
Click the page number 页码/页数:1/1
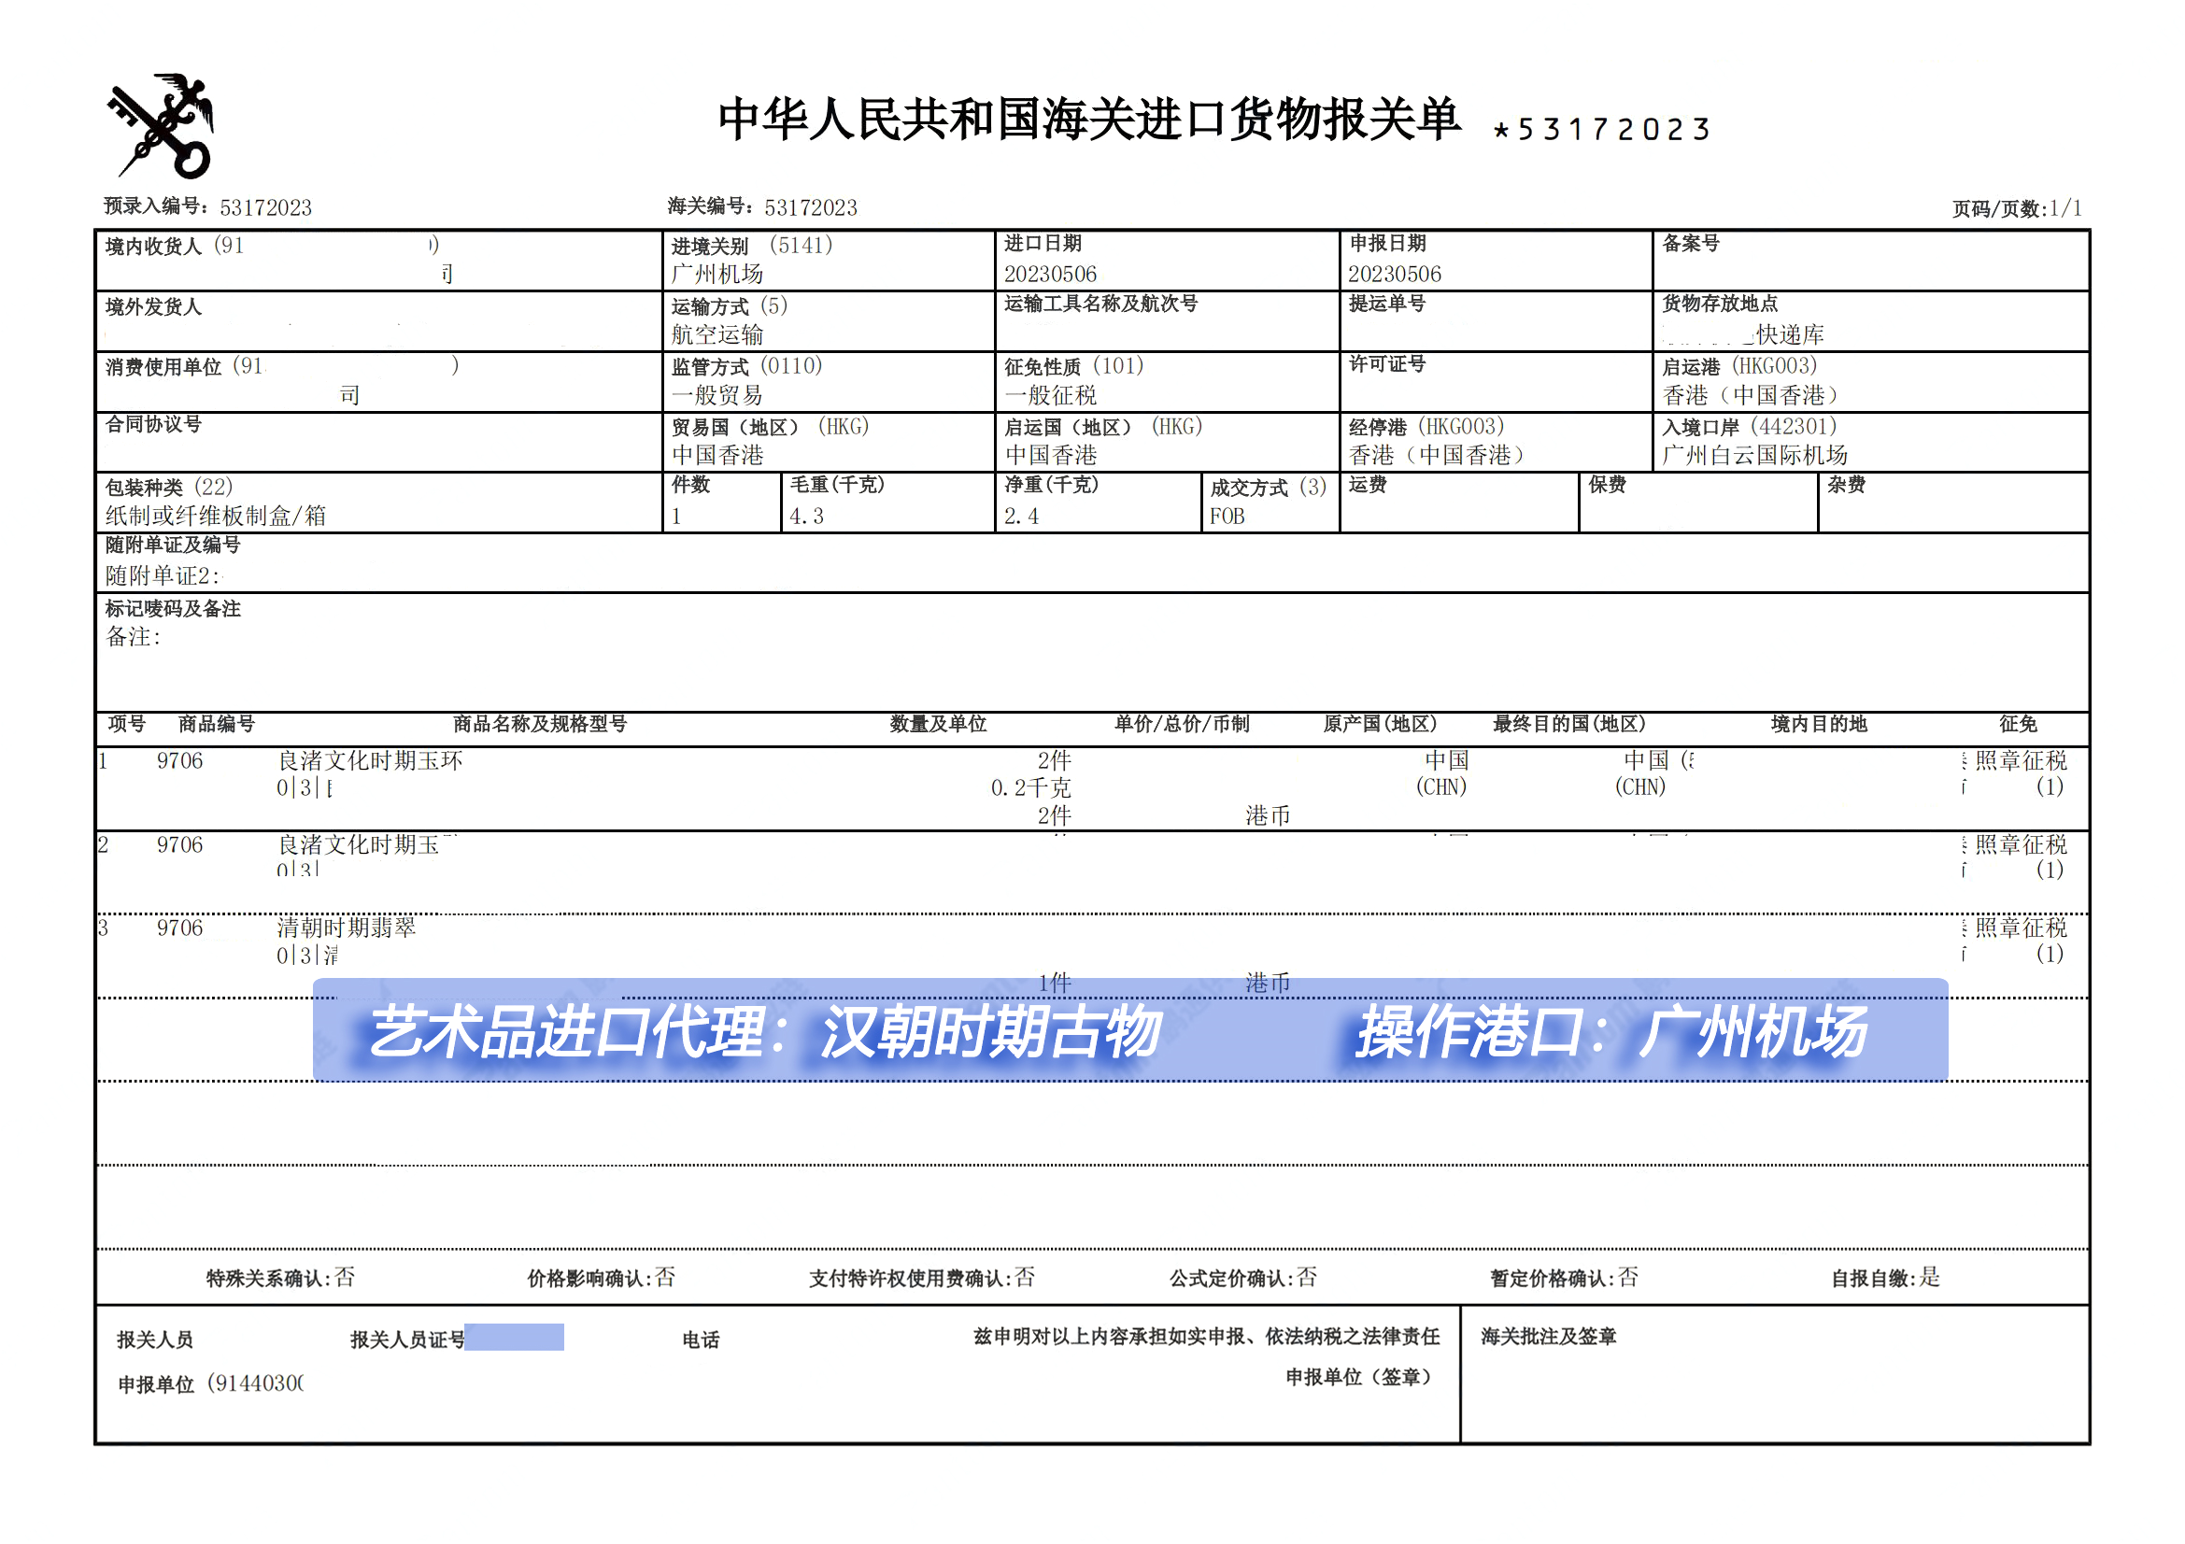coord(2017,208)
